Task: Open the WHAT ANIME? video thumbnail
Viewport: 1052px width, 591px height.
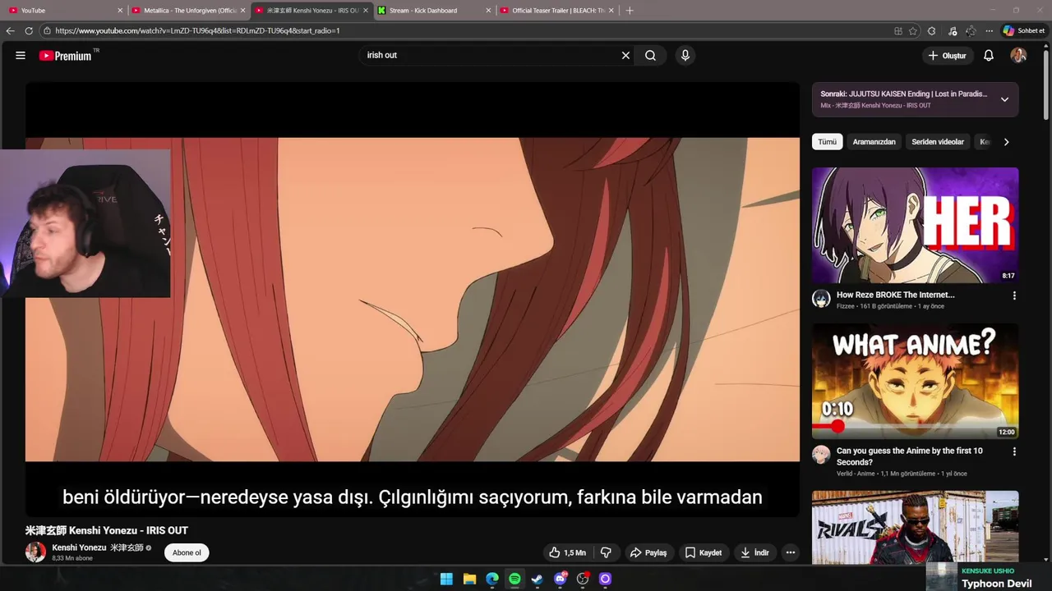Action: coord(915,381)
